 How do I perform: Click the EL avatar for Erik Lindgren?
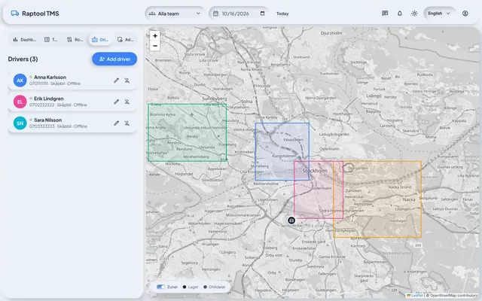click(x=20, y=102)
